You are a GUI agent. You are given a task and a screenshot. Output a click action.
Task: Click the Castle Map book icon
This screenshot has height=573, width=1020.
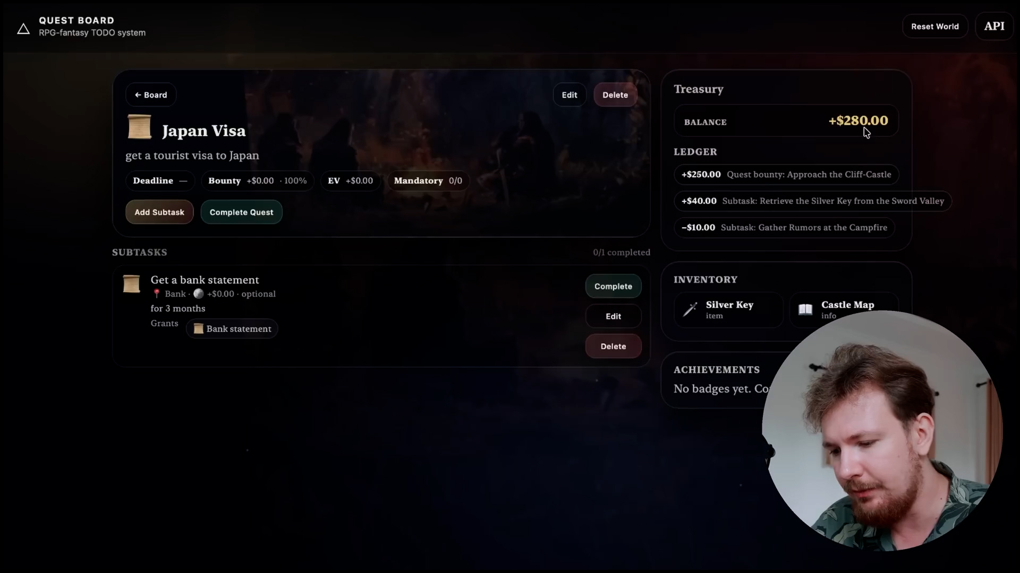pyautogui.click(x=805, y=309)
